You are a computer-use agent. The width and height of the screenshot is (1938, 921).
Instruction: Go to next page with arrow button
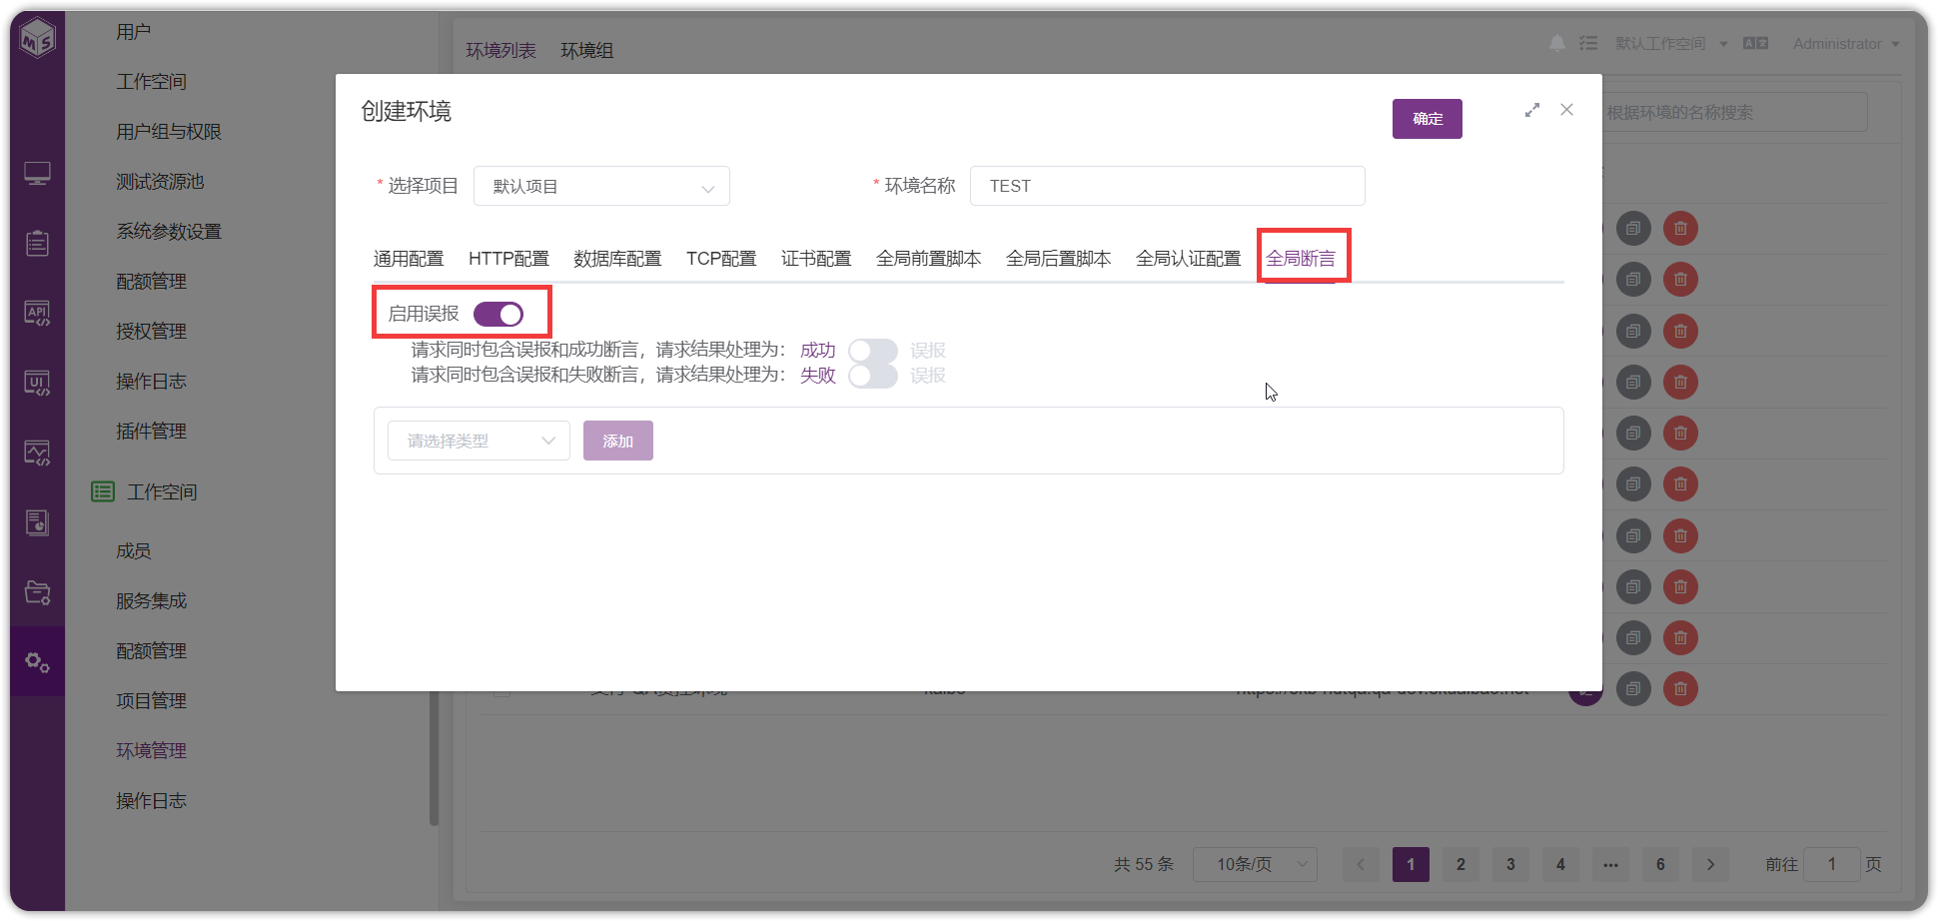(1710, 864)
